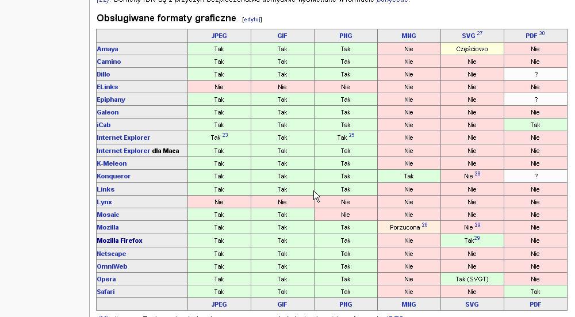Screen dimensions: 575x317
Task: Open the JPEG link in bottom footer row
Action: click(x=219, y=304)
